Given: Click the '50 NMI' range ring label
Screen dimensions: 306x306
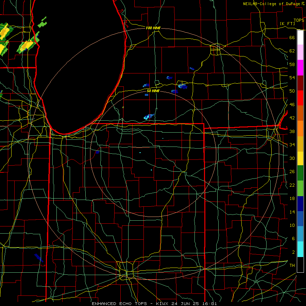Looking at the screenshot, I should [153, 91].
